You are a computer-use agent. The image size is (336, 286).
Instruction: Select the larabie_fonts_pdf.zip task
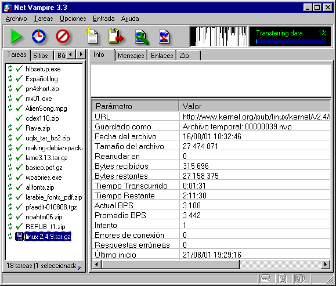click(x=53, y=197)
